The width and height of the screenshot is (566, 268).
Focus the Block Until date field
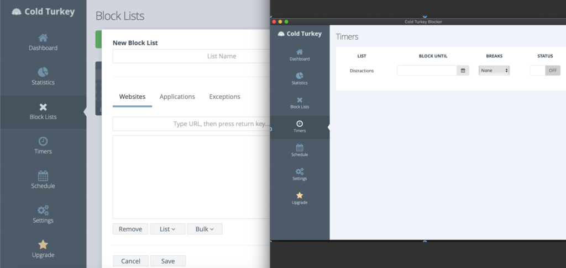coord(427,71)
